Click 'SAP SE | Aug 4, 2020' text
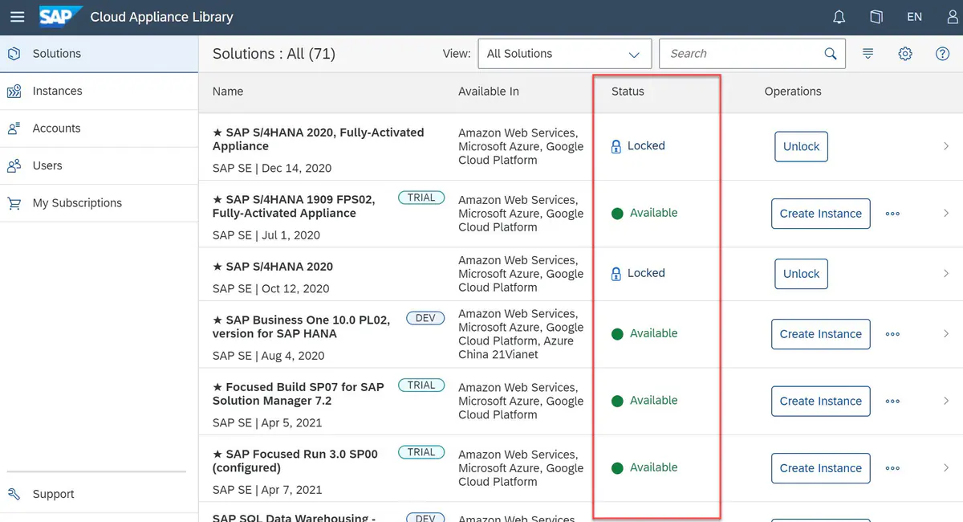 click(268, 356)
